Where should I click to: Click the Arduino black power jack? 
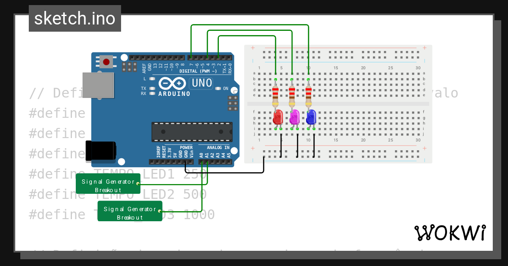click(x=101, y=151)
